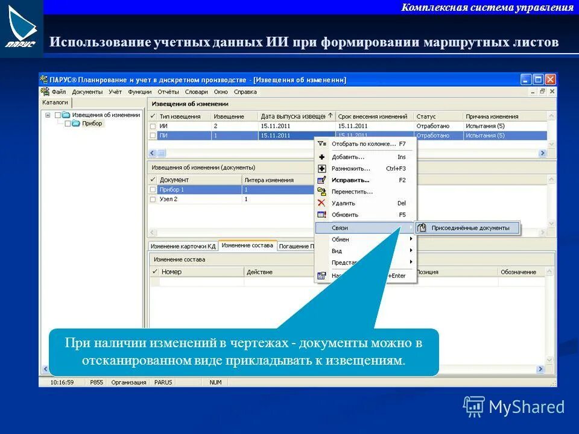Switch to the Погашение tab
The height and width of the screenshot is (434, 579).
click(296, 246)
